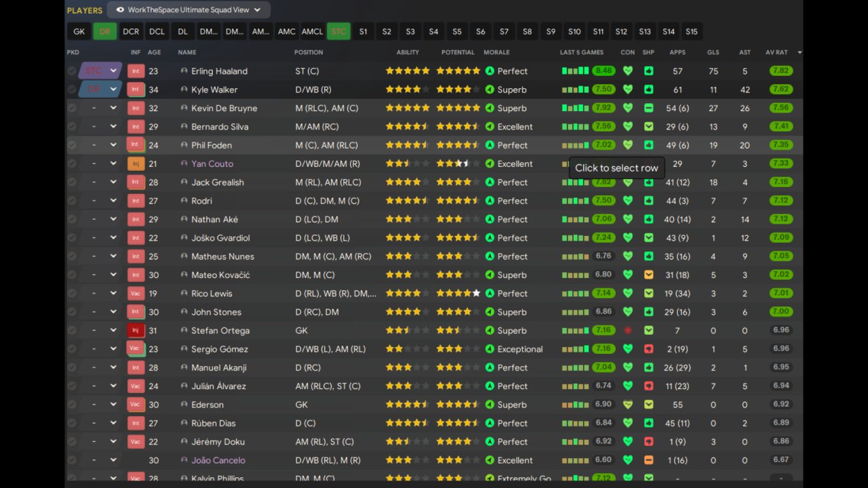868x488 pixels.
Task: Click Yan Couto's orange Inj status badge
Action: 136,164
